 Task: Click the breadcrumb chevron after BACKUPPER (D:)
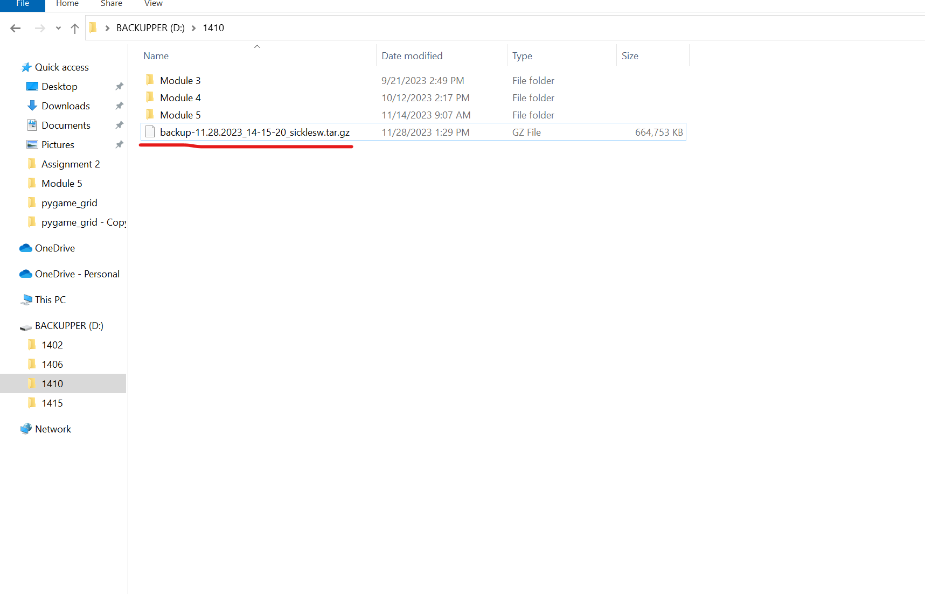point(193,28)
